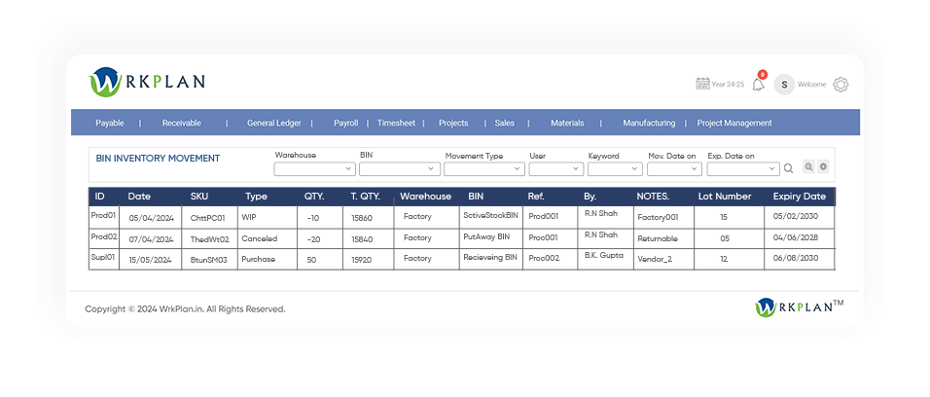Screen dimensions: 930x397
Task: Open the Timesheet menu
Action: 396,123
